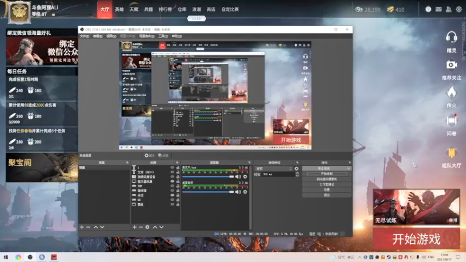Viewport: 466px width, 262px height.
Task: Adjust the desktop audio volume slider
Action: 208,192
